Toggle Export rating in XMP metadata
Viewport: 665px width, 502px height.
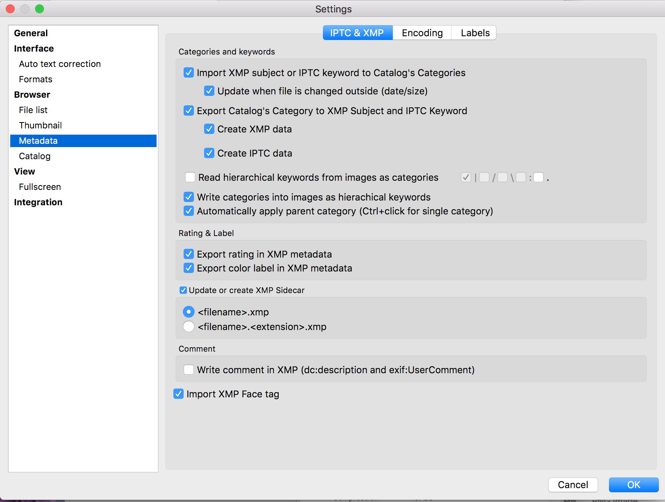(x=189, y=254)
